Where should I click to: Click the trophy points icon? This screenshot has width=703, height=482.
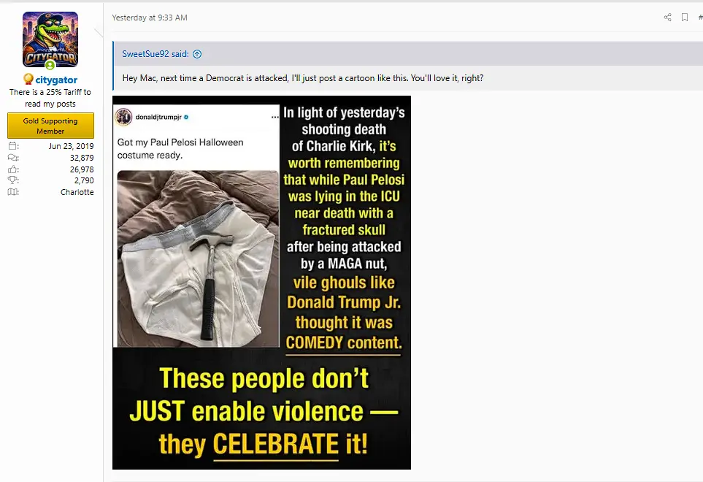13,180
